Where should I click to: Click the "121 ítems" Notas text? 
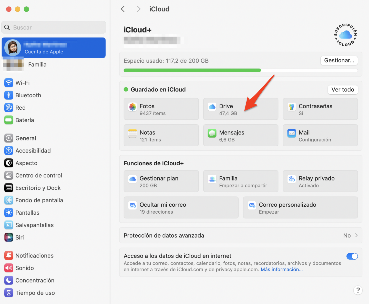[150, 140]
